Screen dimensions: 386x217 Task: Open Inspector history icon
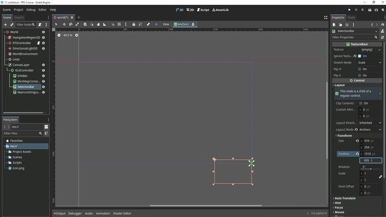coord(382,25)
